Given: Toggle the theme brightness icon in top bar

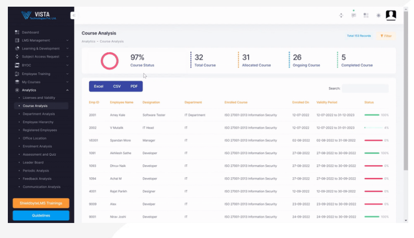Looking at the screenshot, I should (x=378, y=15).
